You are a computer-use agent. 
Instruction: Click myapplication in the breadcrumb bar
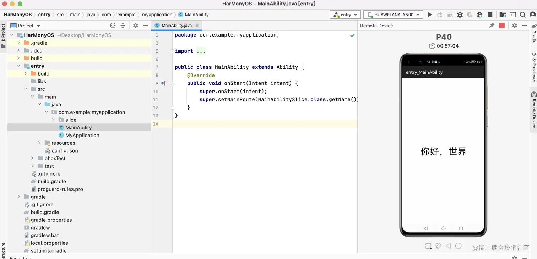(x=157, y=15)
